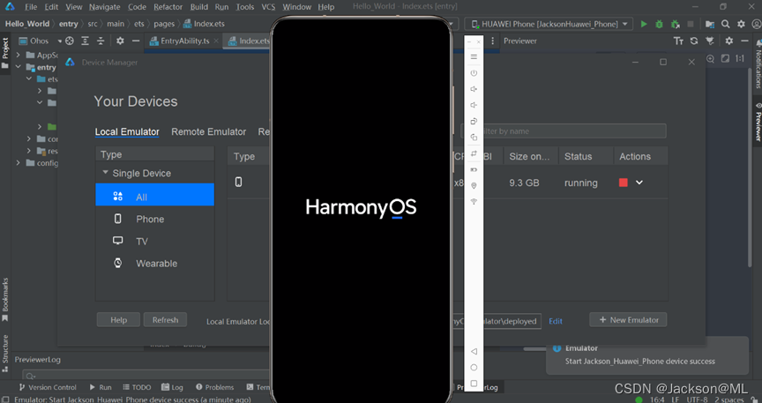This screenshot has width=762, height=403.
Task: Open emulator hamburger menu icon
Action: coord(474,56)
